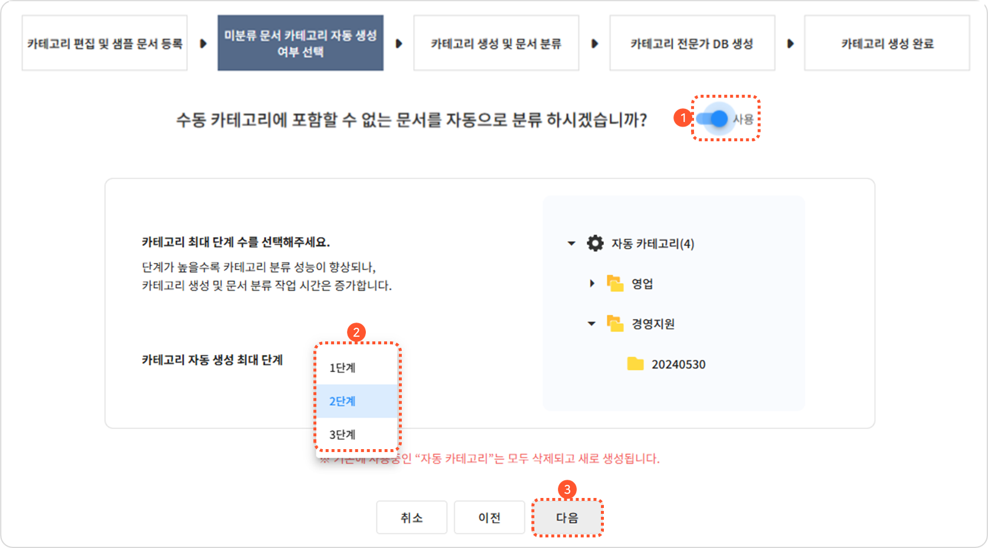Select the 20240530 tree item label

678,364
